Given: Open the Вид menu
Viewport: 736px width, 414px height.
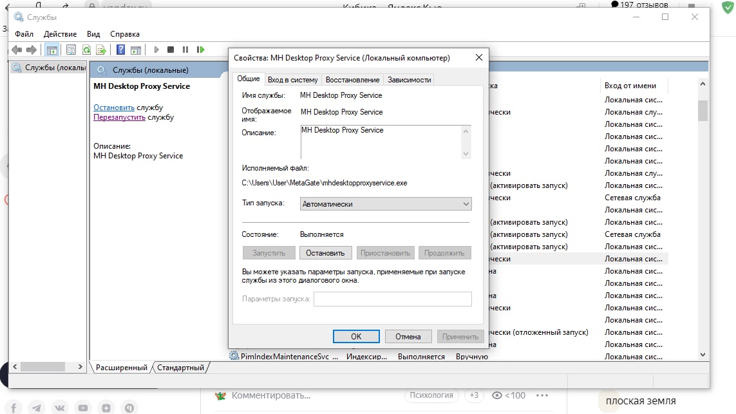Looking at the screenshot, I should [93, 33].
